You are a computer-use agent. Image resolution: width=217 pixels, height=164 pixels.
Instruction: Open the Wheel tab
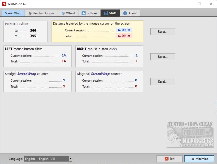68,13
